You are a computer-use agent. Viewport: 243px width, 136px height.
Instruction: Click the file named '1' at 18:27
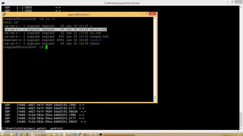click(x=91, y=26)
